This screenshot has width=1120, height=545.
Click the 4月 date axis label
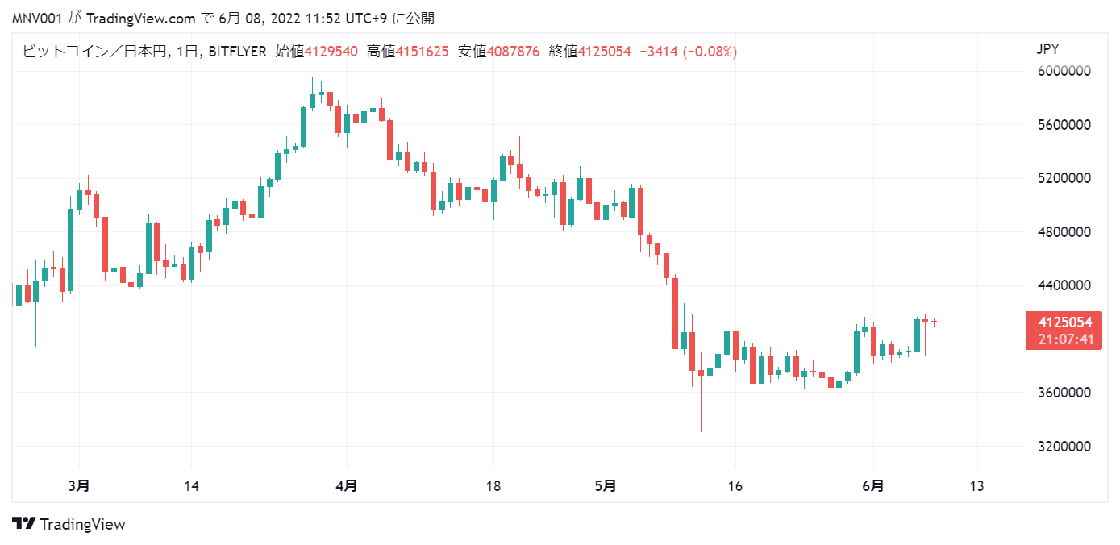tap(347, 485)
